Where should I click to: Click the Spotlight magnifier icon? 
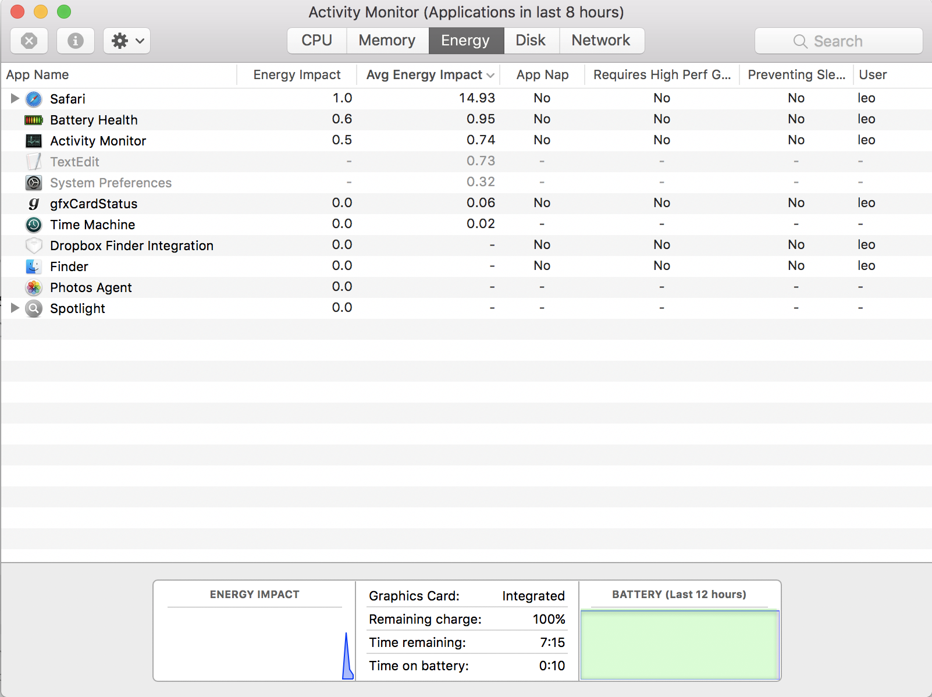(x=34, y=308)
